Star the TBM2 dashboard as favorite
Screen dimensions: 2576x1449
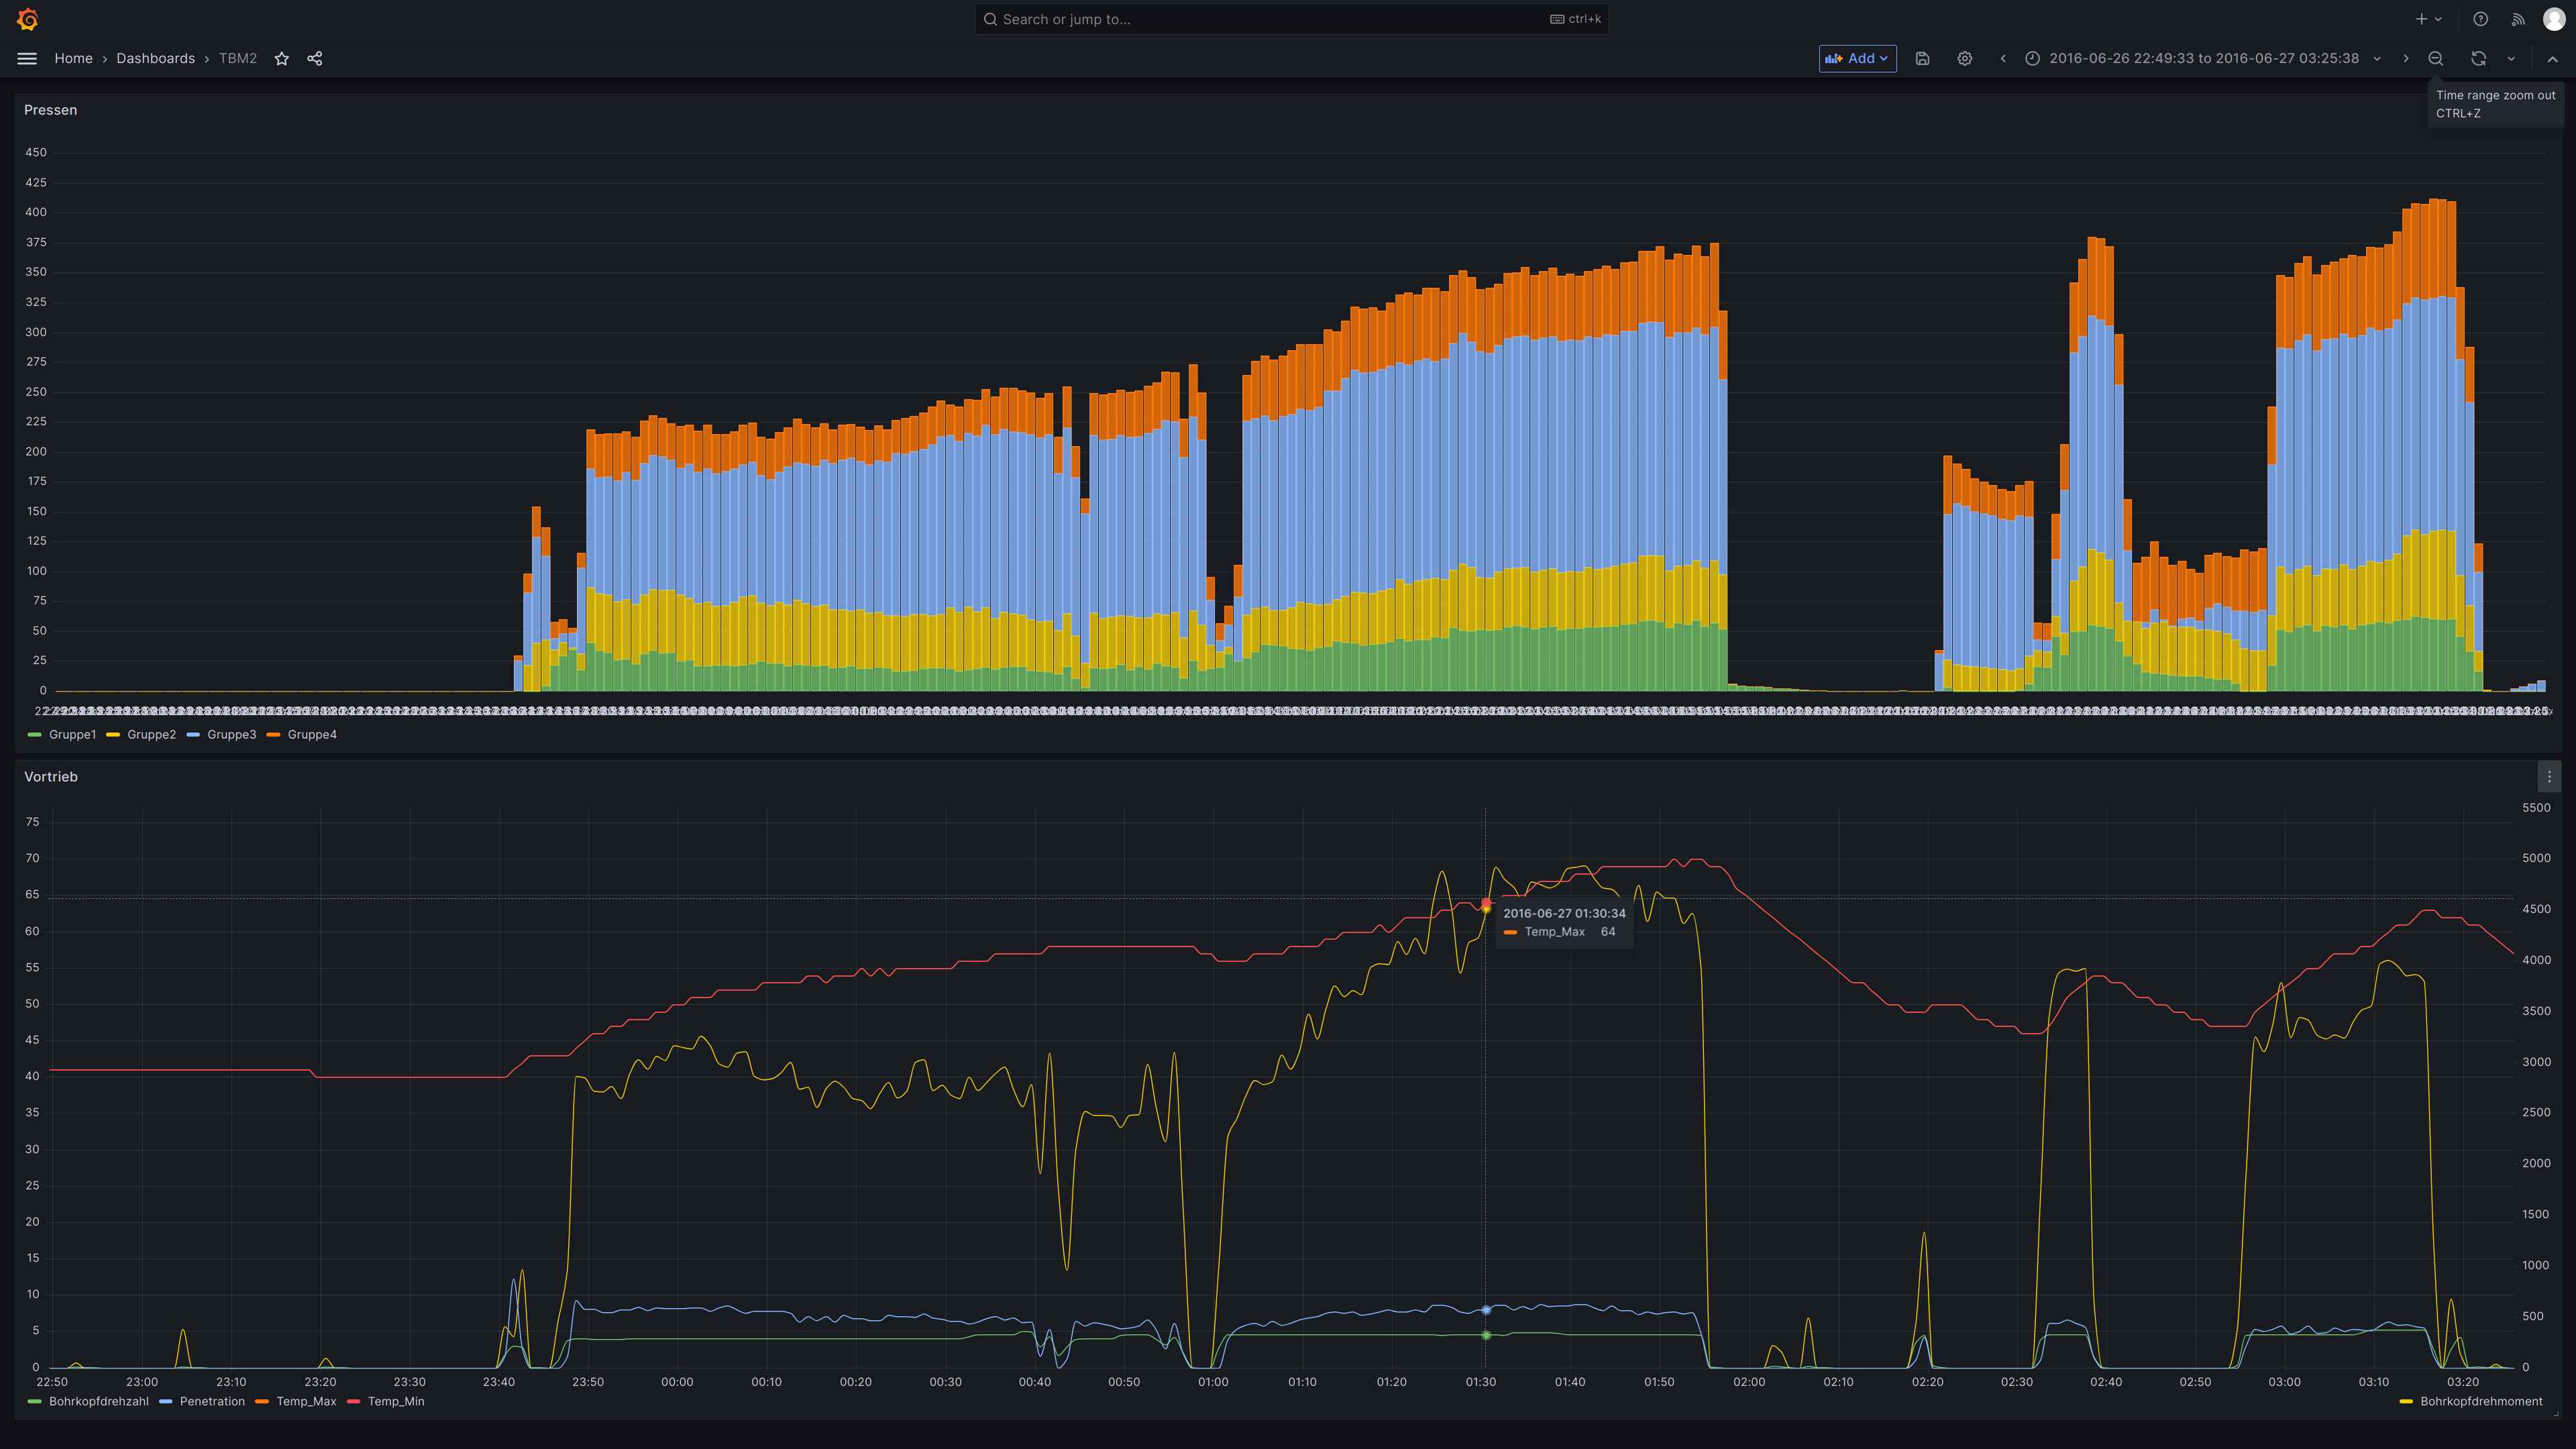282,59
